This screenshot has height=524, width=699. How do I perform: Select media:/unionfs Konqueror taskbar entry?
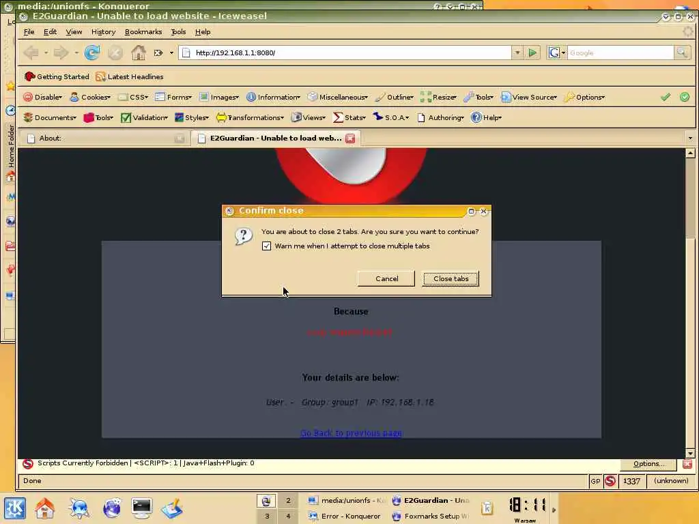click(x=346, y=500)
